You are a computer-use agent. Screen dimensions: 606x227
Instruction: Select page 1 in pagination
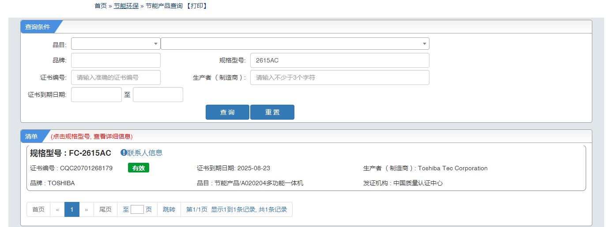point(72,209)
